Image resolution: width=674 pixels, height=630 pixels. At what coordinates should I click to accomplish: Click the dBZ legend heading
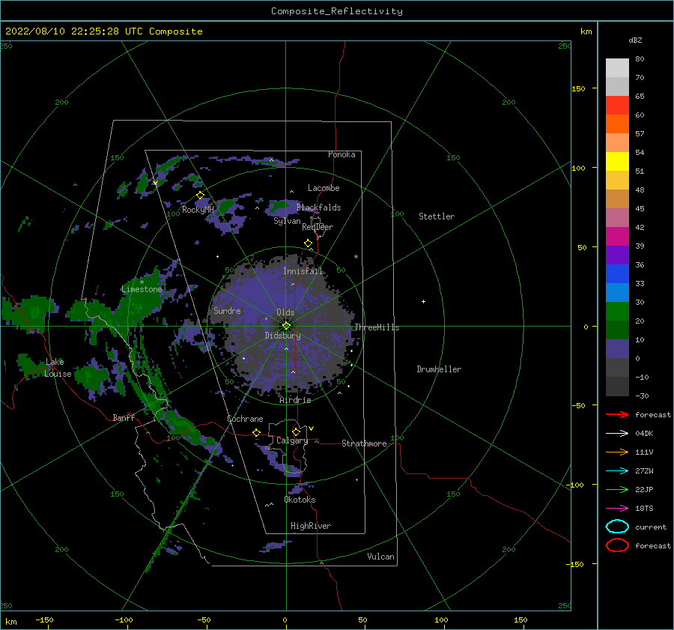(x=635, y=40)
